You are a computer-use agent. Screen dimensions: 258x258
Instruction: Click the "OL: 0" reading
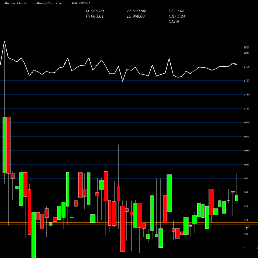[x=173, y=22]
